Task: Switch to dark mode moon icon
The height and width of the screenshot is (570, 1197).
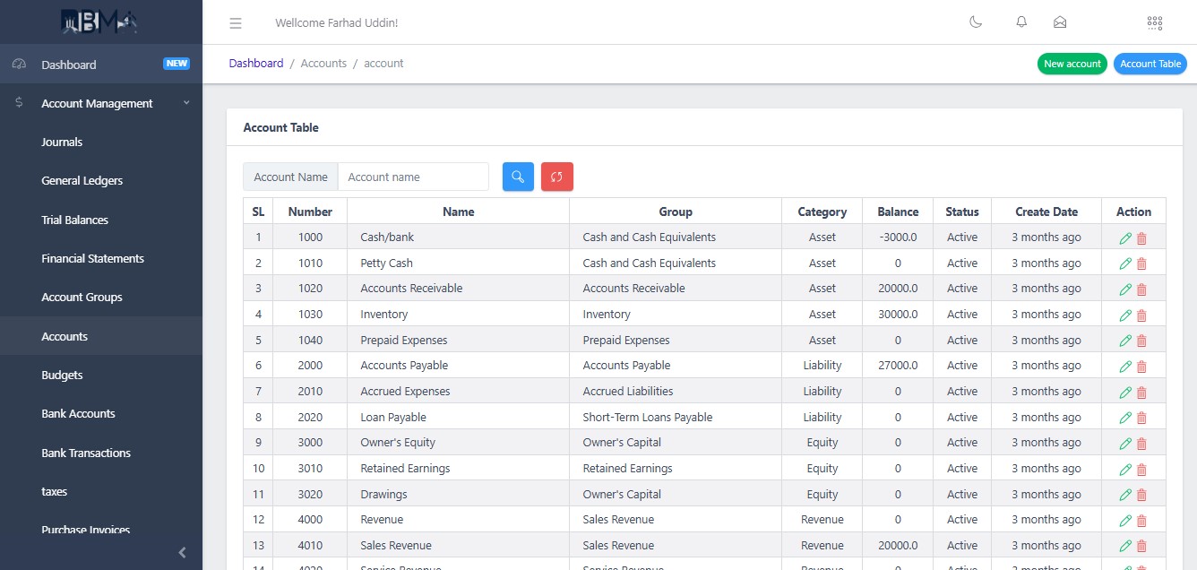Action: 976,22
